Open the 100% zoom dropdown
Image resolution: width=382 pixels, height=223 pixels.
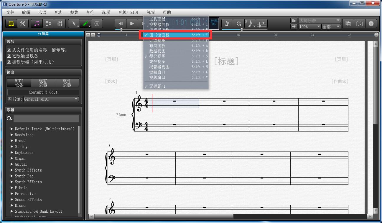click(x=310, y=26)
